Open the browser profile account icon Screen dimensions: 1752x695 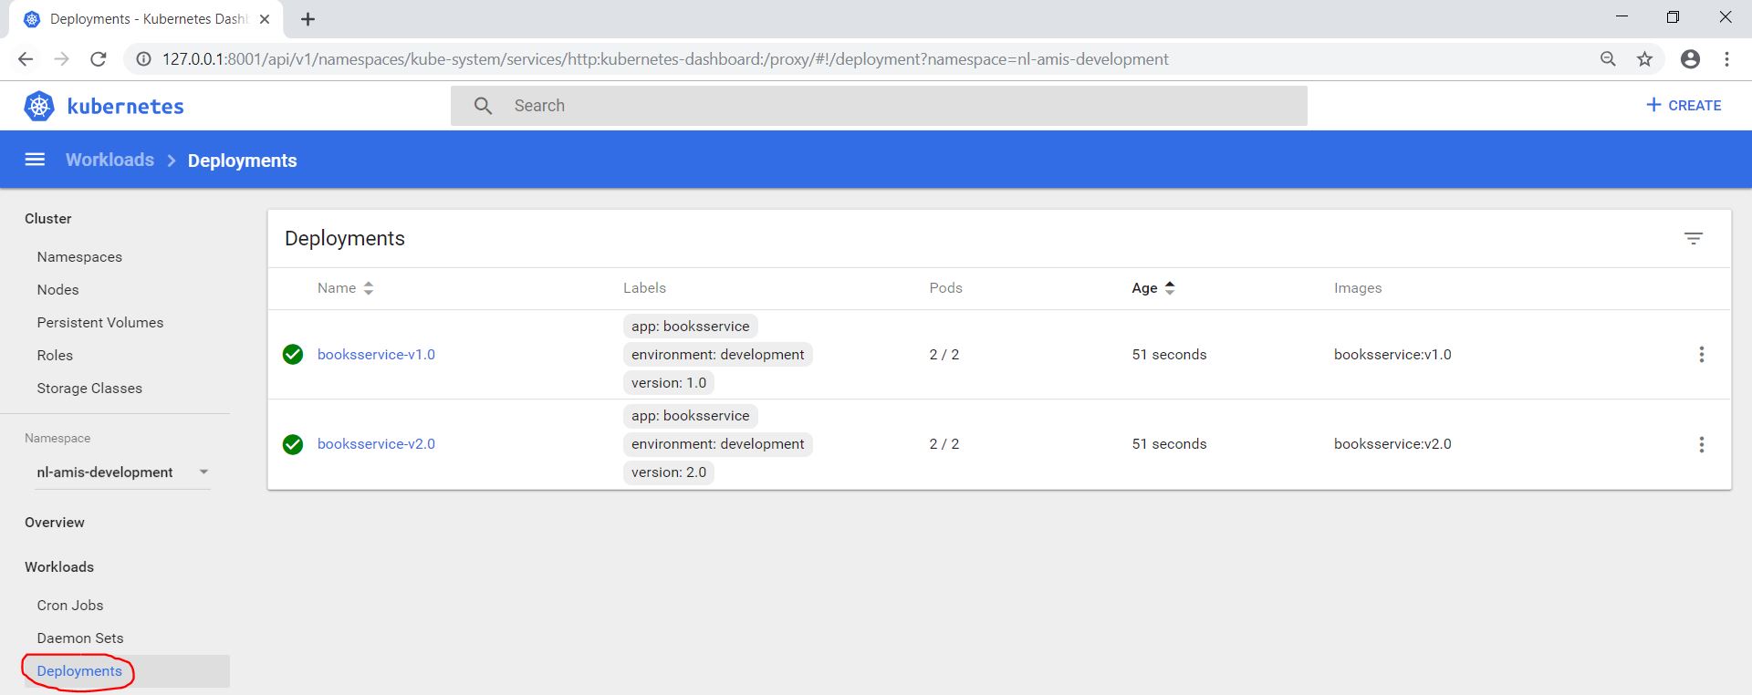tap(1690, 59)
